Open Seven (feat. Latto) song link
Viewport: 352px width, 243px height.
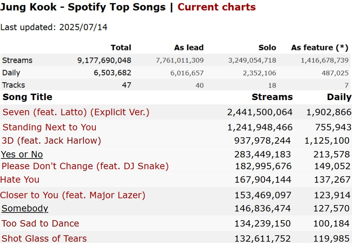(x=76, y=112)
